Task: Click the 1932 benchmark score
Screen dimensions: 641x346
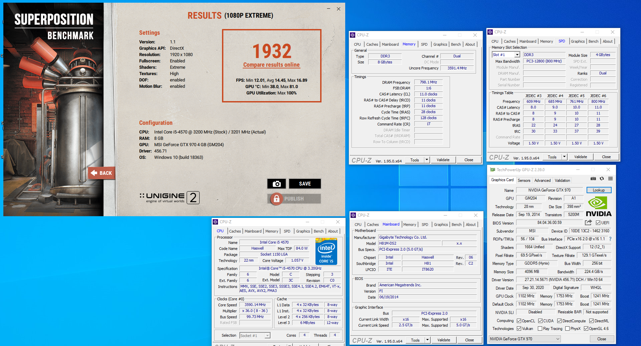Action: click(272, 51)
